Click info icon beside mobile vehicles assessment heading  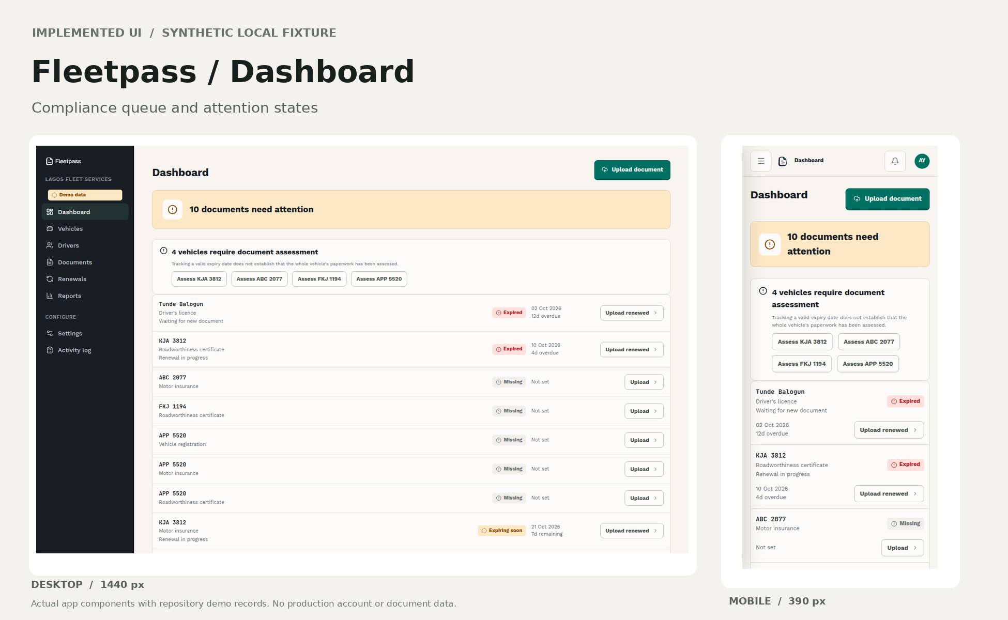point(763,291)
